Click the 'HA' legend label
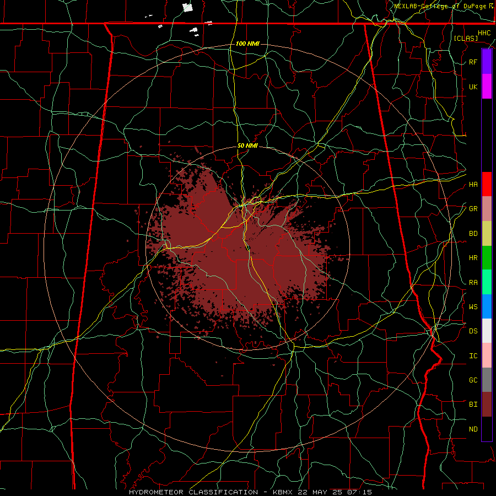 [473, 184]
